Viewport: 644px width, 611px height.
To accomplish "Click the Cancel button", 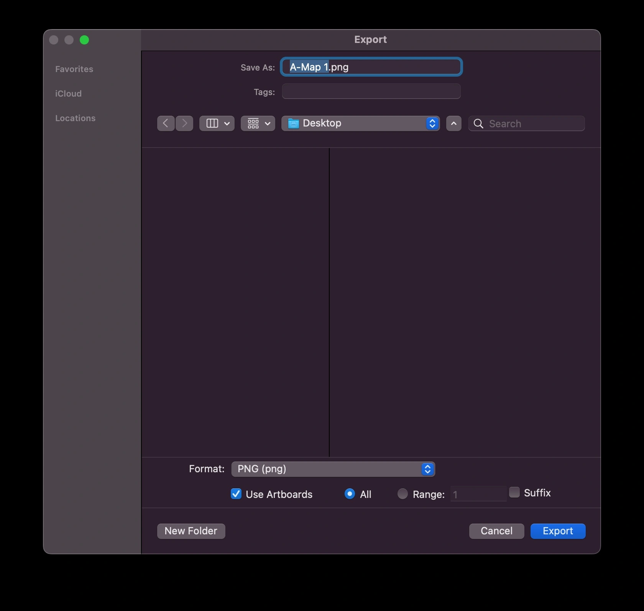I will coord(496,531).
